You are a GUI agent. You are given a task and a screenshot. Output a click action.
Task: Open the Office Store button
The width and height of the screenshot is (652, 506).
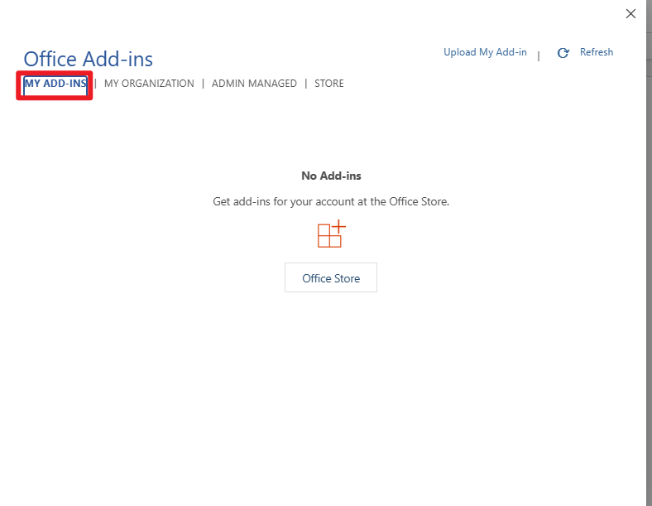point(331,277)
